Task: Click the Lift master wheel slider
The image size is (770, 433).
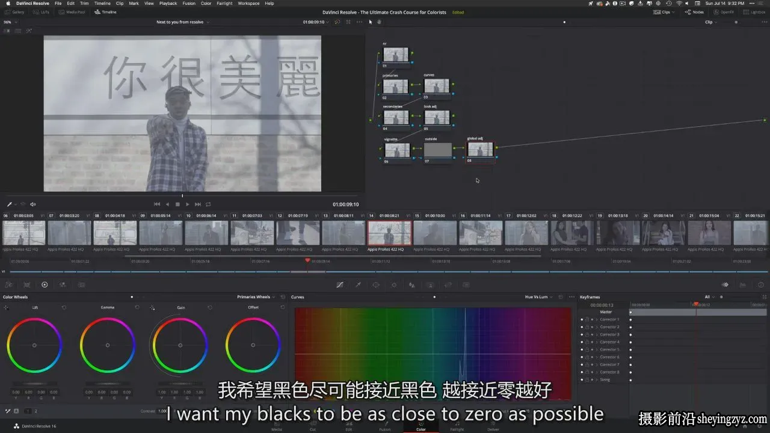Action: coord(34,384)
